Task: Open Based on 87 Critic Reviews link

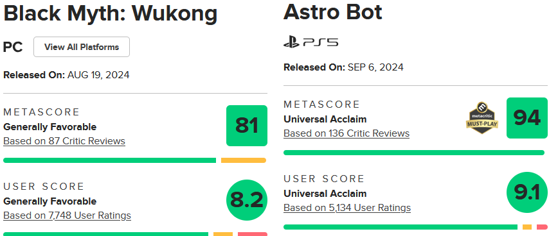Action: click(x=64, y=141)
